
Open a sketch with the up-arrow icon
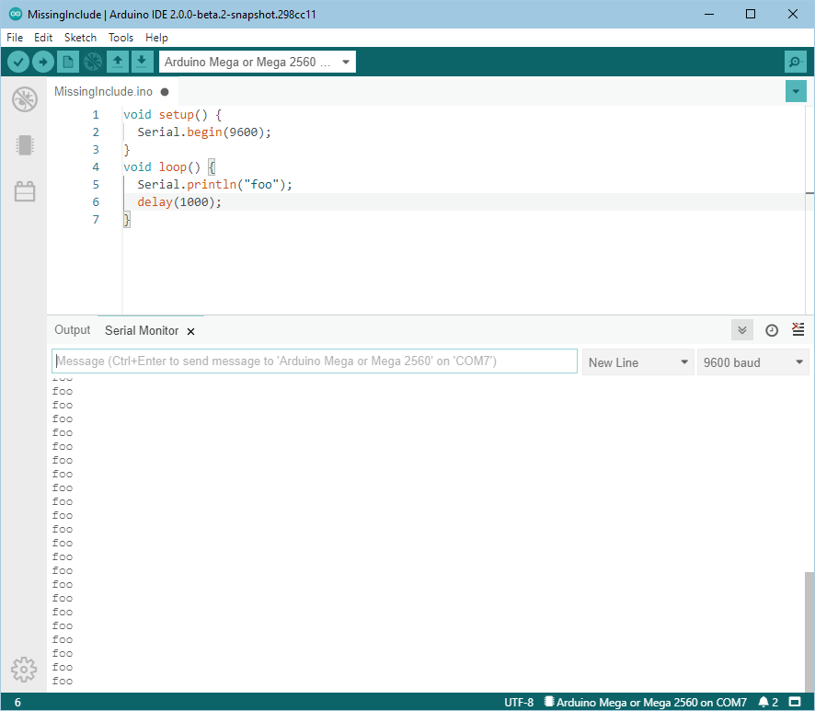tap(118, 62)
